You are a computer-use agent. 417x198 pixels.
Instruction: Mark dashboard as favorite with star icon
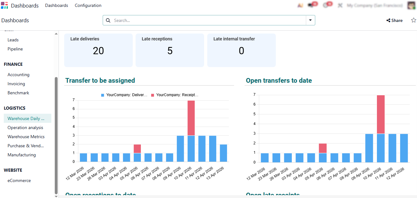[413, 20]
